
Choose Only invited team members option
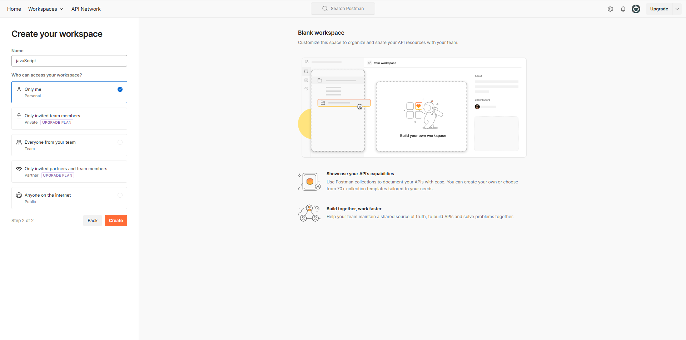tap(69, 119)
